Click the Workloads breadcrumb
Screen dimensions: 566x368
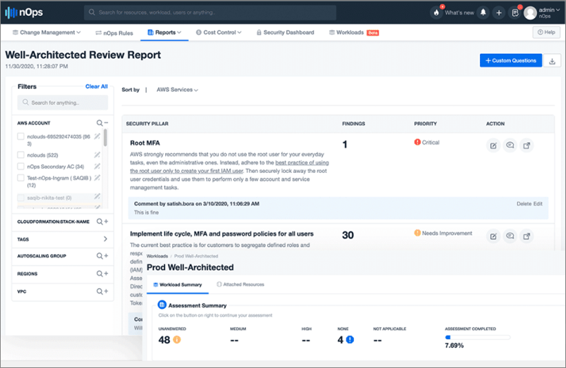157,256
